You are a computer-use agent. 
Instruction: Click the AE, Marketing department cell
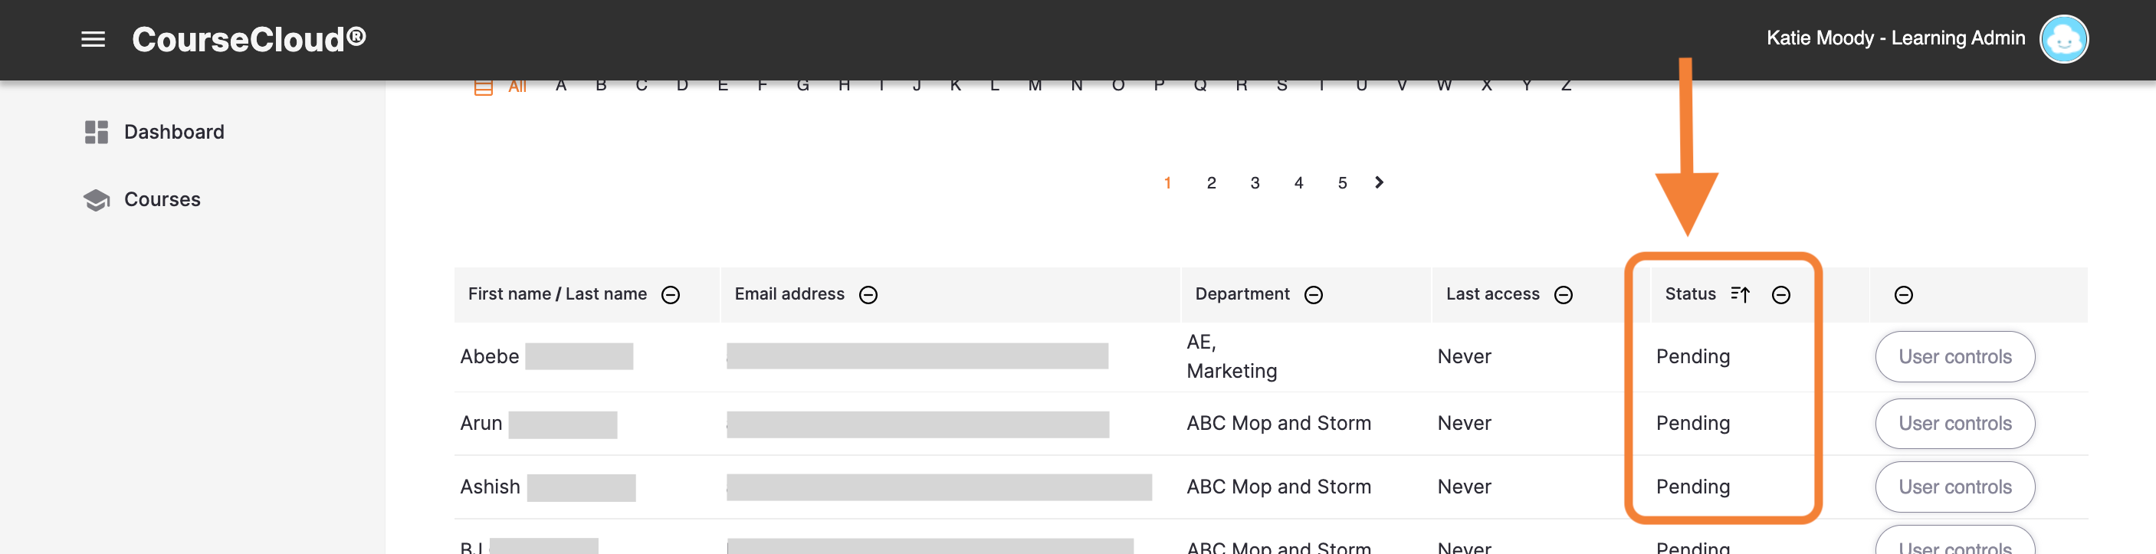(x=1231, y=356)
